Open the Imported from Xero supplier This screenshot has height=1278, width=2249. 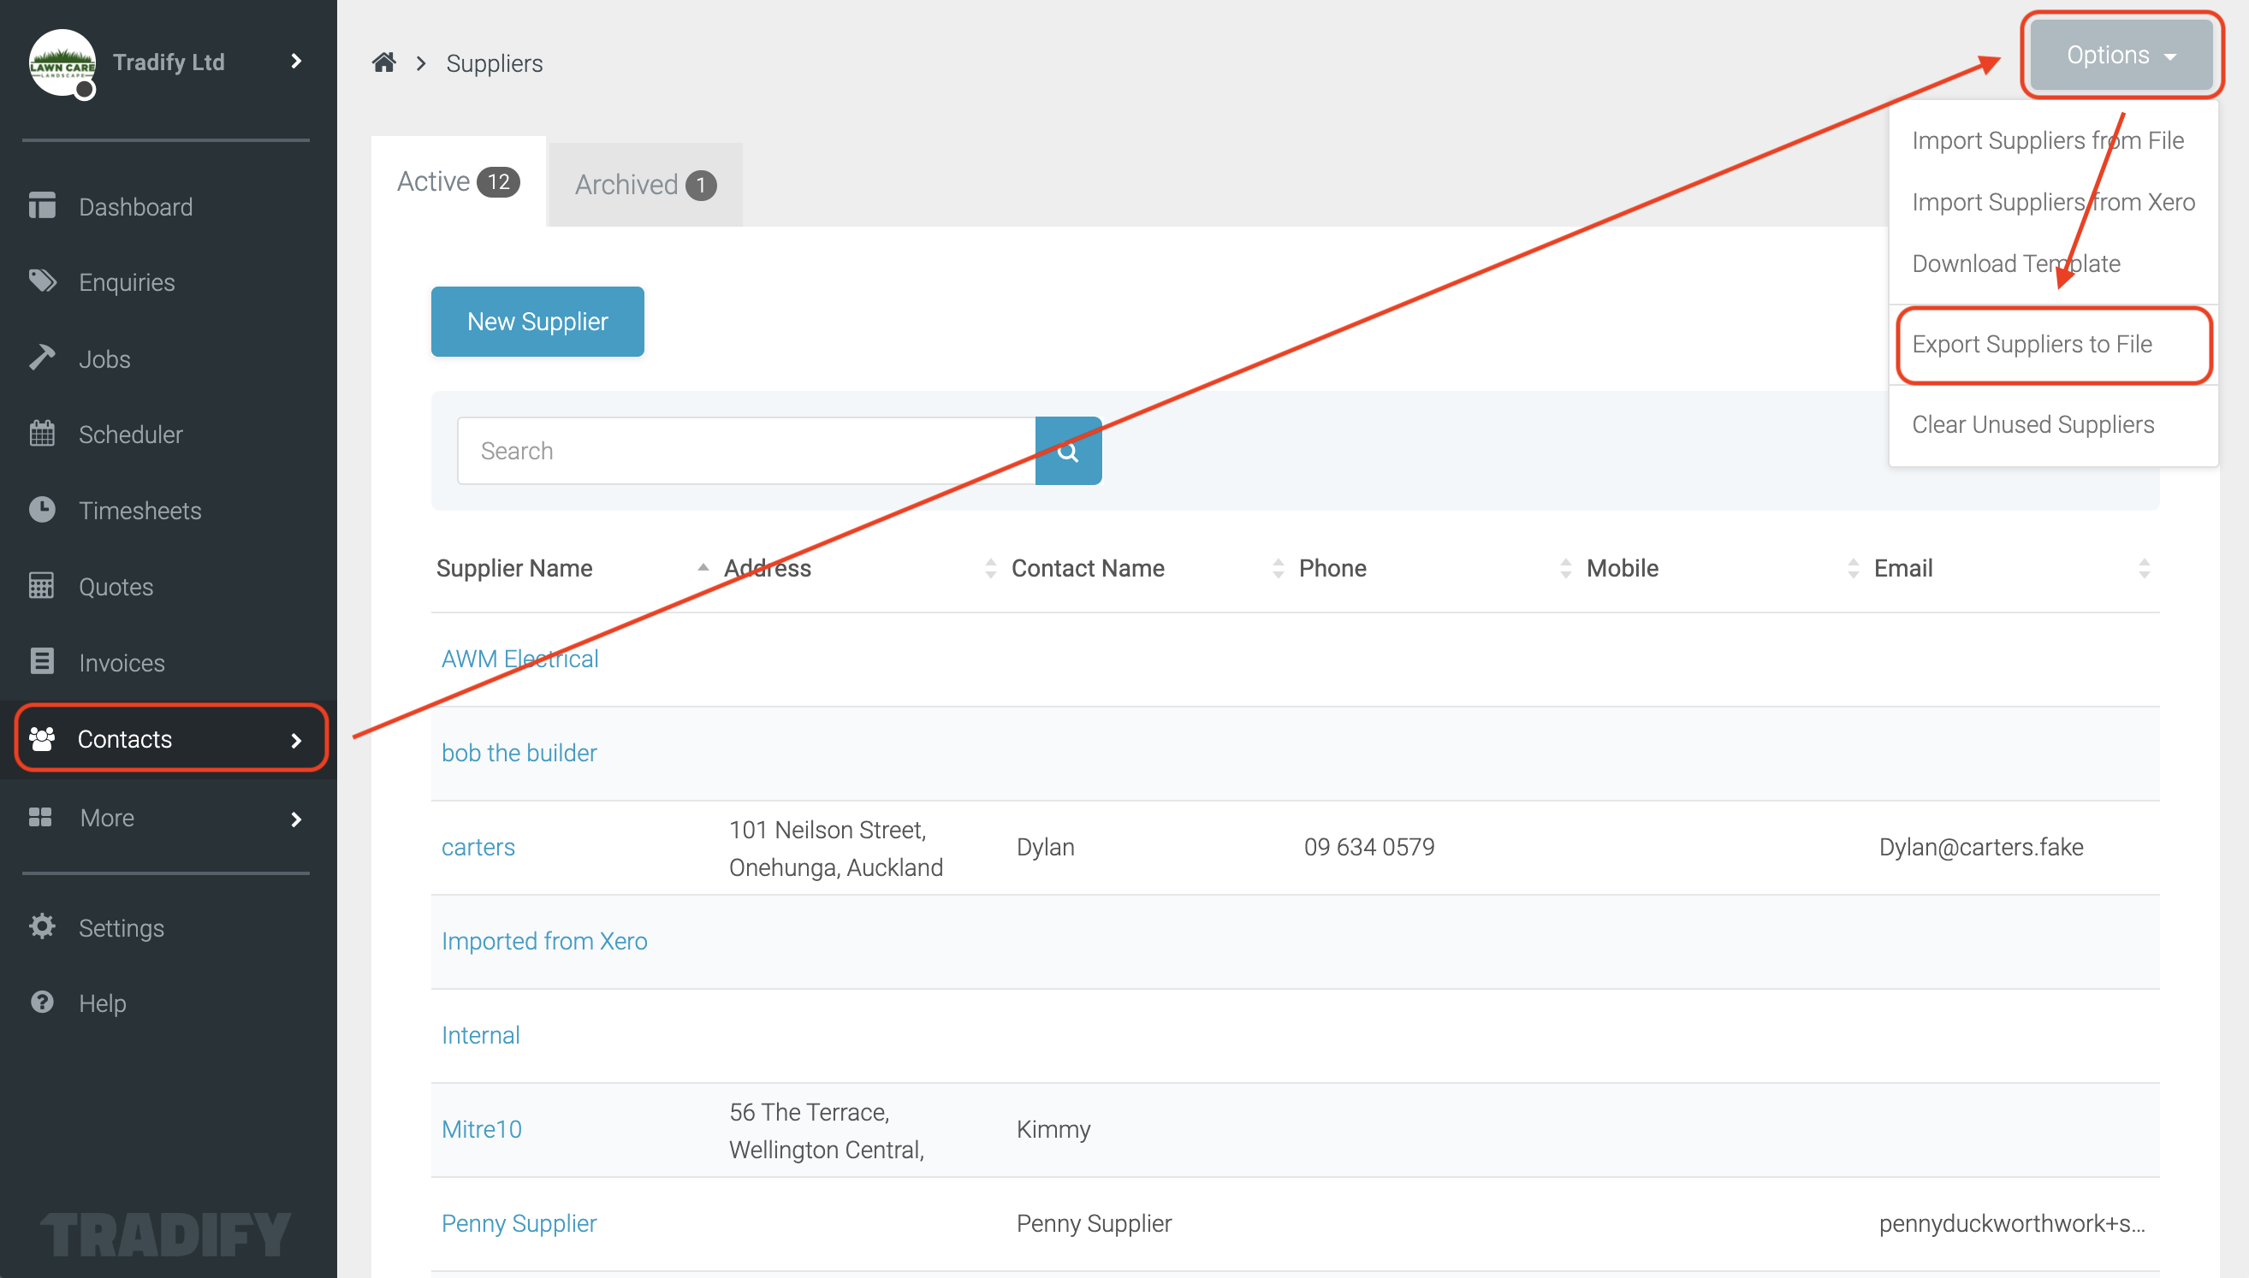pos(544,941)
